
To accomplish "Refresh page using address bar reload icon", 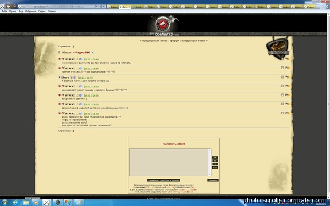I will coord(101,7).
